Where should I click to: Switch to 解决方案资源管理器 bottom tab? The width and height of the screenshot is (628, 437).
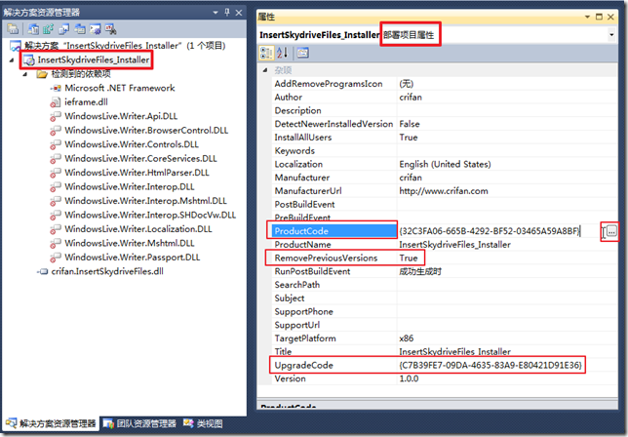pos(51,423)
